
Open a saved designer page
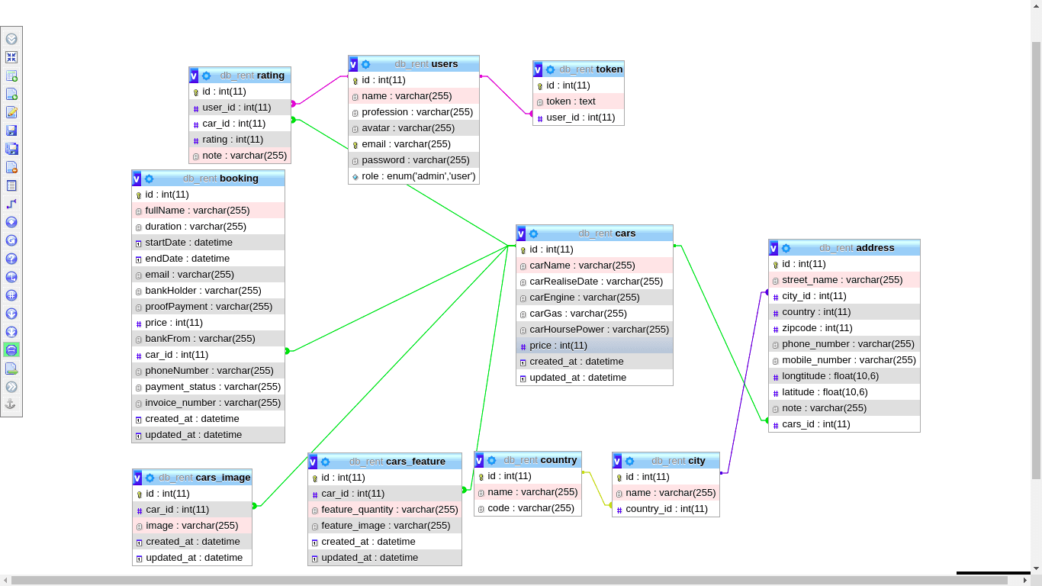(x=11, y=112)
